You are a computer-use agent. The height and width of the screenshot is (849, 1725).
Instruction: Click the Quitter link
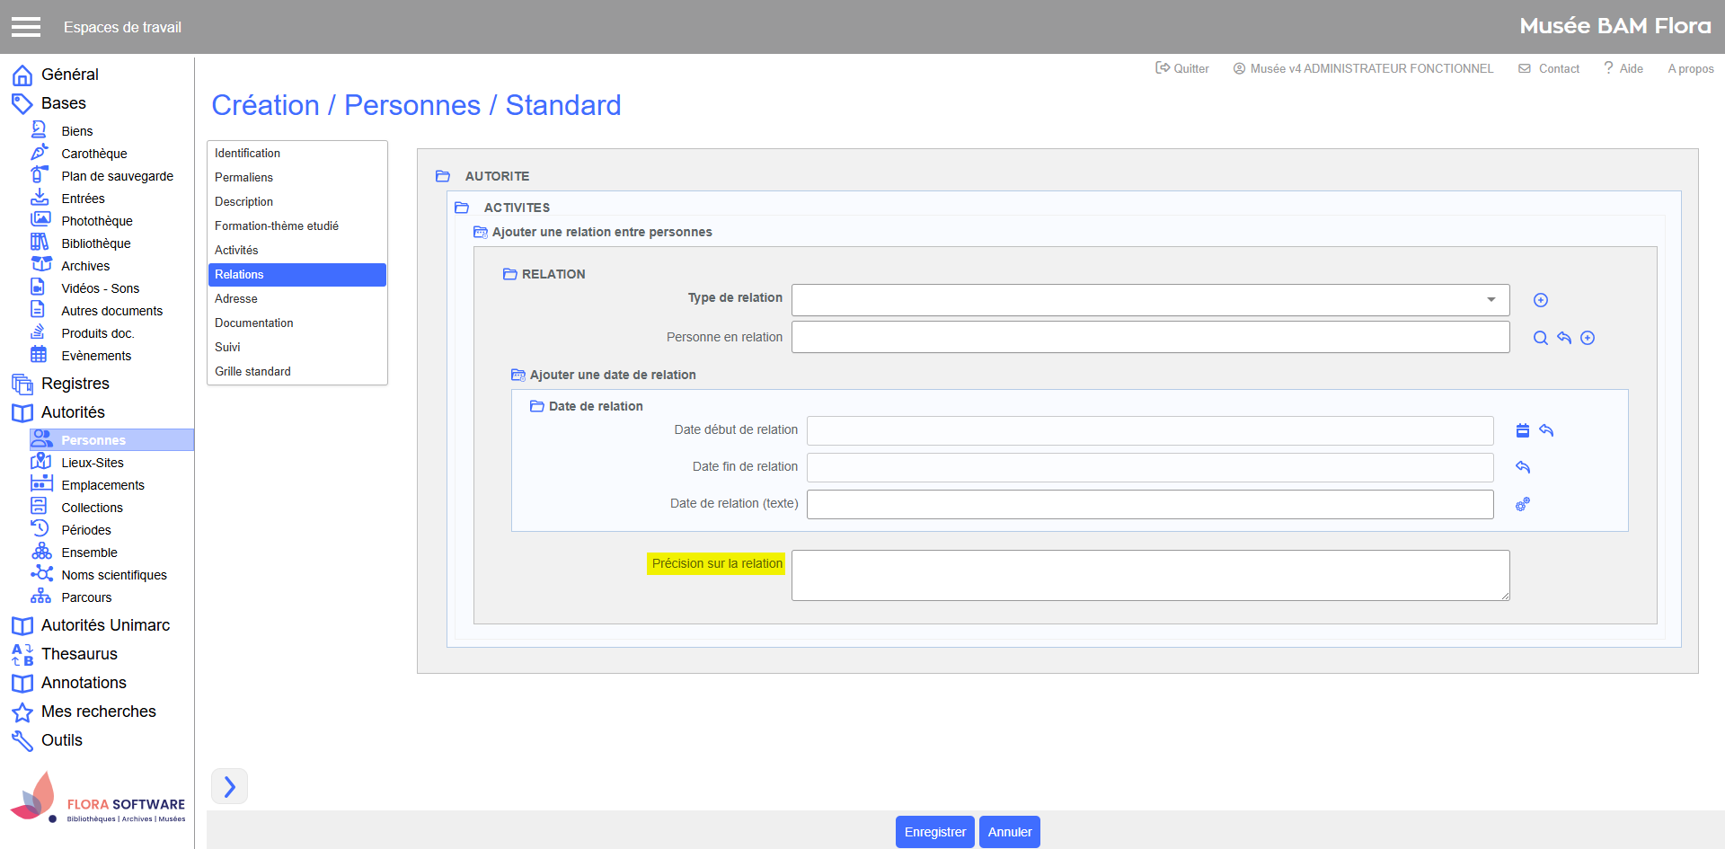(1182, 68)
